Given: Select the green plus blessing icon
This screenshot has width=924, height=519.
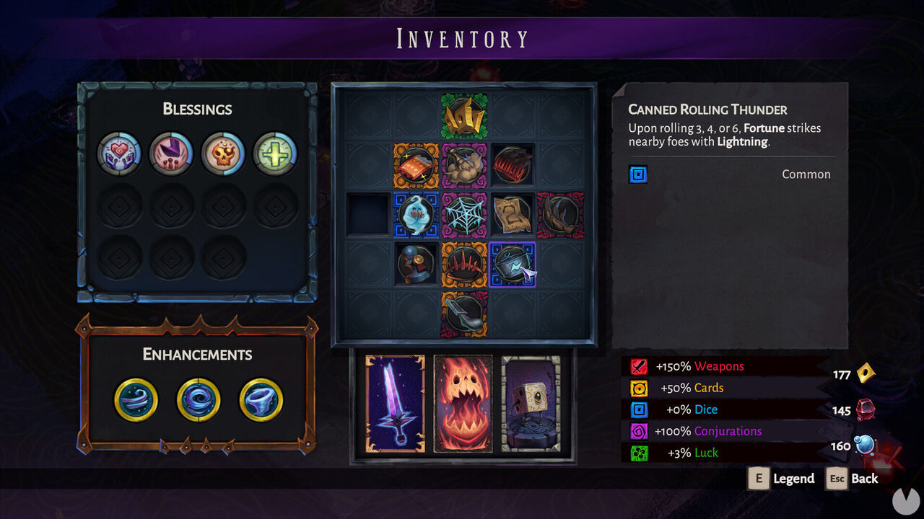Looking at the screenshot, I should point(275,154).
